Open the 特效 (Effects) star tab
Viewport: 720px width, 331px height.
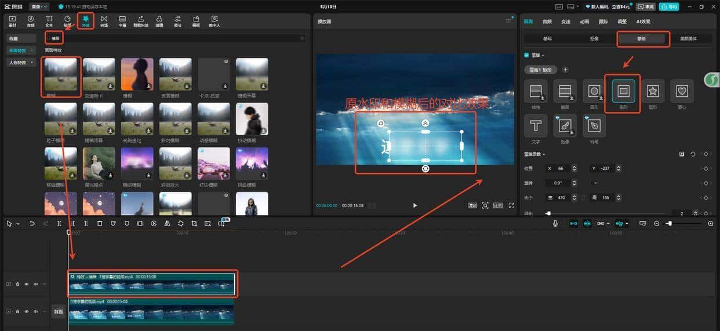click(x=86, y=21)
